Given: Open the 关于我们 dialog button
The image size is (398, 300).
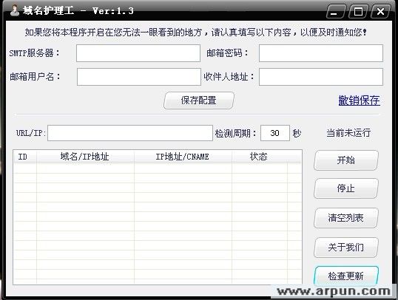Looking at the screenshot, I should (346, 248).
